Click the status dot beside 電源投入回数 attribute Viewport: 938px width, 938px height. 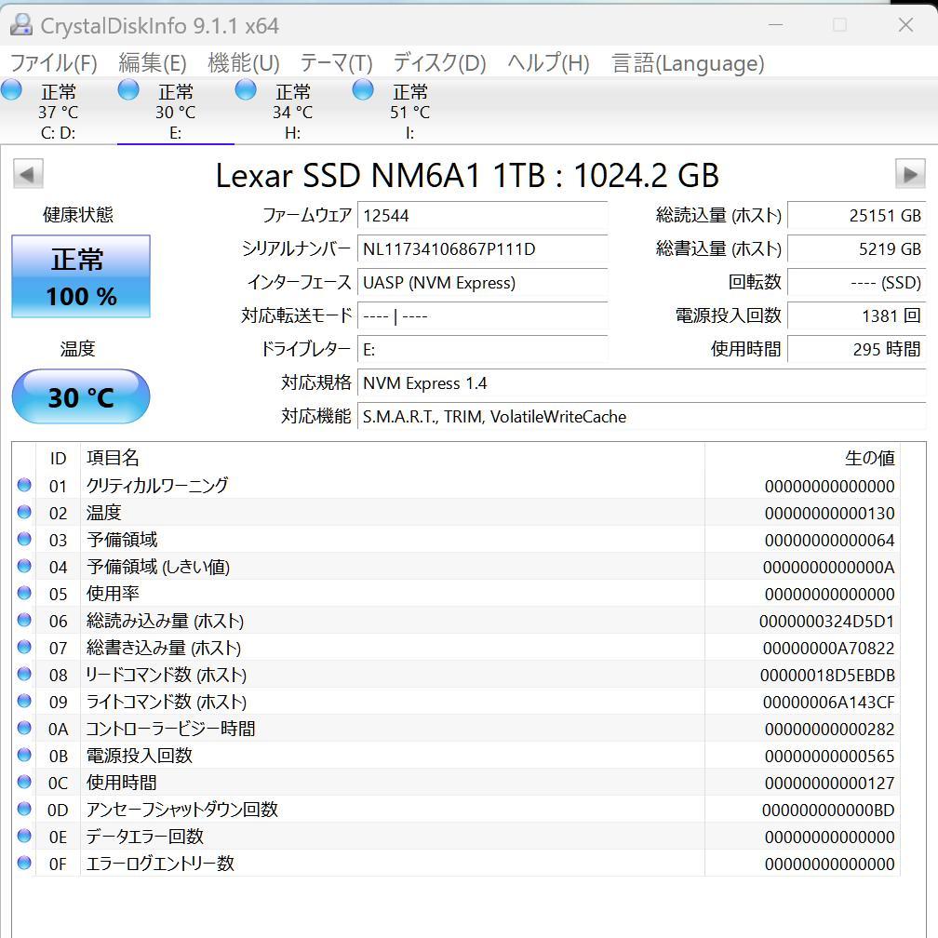pos(25,755)
